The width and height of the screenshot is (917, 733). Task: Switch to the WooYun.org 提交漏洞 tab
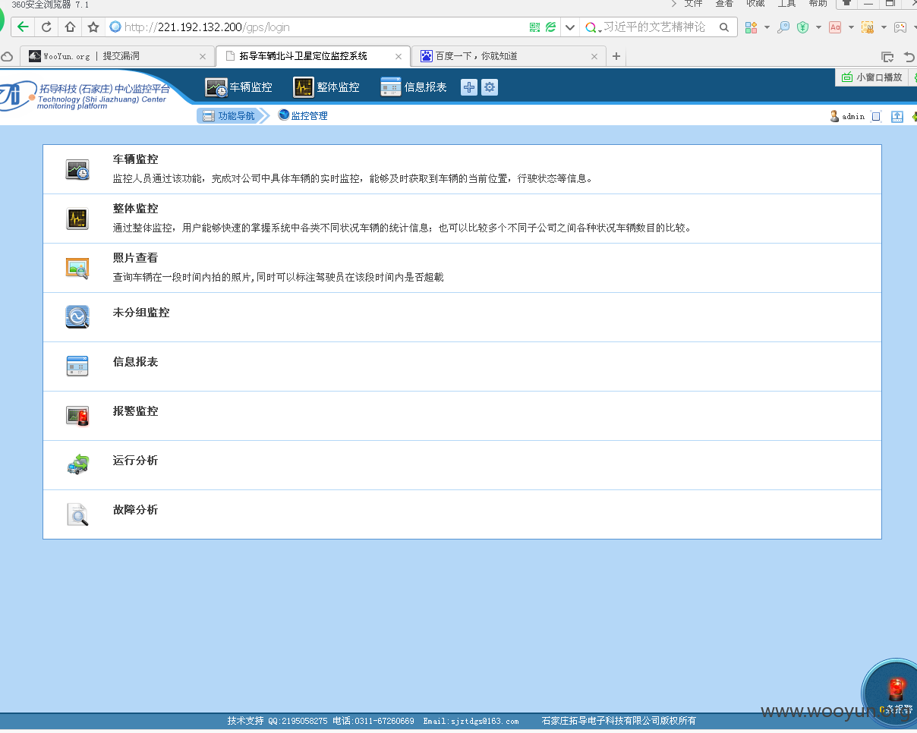tap(118, 56)
